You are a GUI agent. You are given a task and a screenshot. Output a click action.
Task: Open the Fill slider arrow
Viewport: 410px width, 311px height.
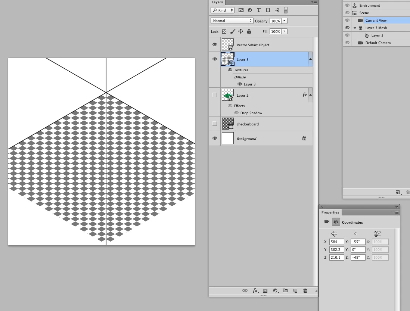coord(284,31)
